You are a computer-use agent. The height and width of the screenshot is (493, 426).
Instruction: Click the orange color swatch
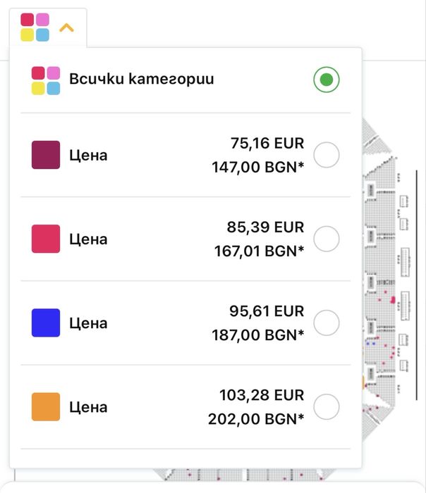tap(46, 407)
